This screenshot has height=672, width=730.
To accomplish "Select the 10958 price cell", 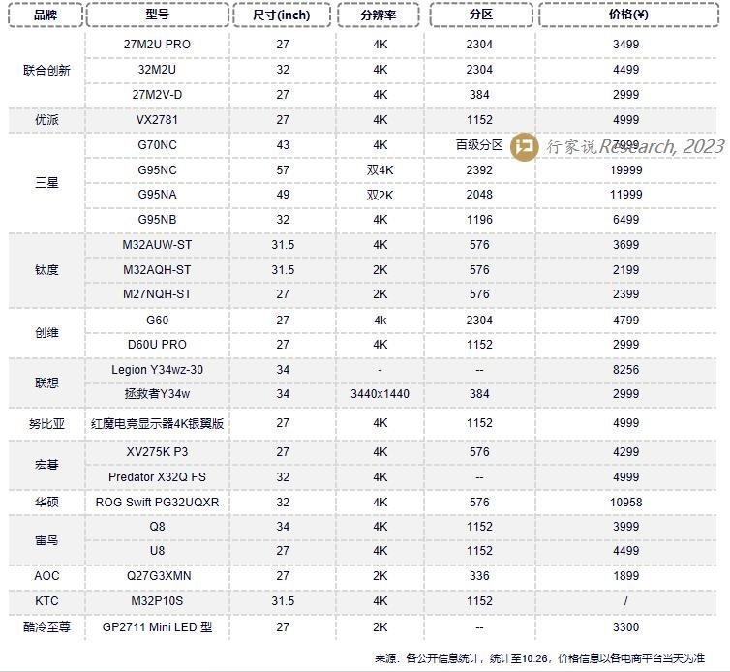I will 626,503.
